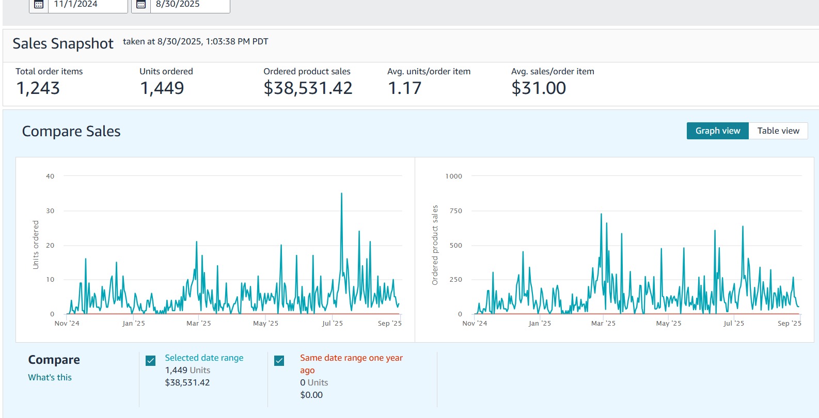Select the Total order items value 1,243
The width and height of the screenshot is (819, 418).
tap(38, 88)
